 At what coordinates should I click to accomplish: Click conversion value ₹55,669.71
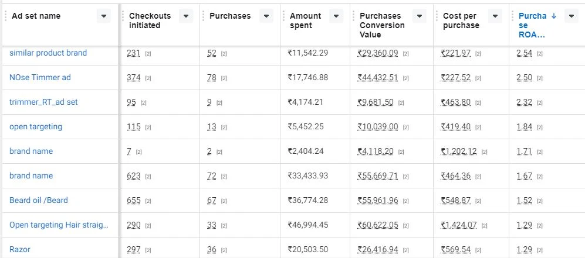[x=377, y=176]
